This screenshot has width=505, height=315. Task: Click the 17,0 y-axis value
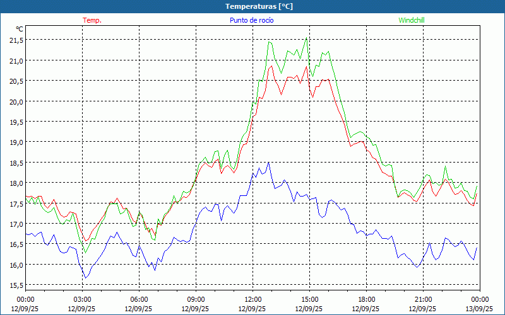[x=16, y=224]
